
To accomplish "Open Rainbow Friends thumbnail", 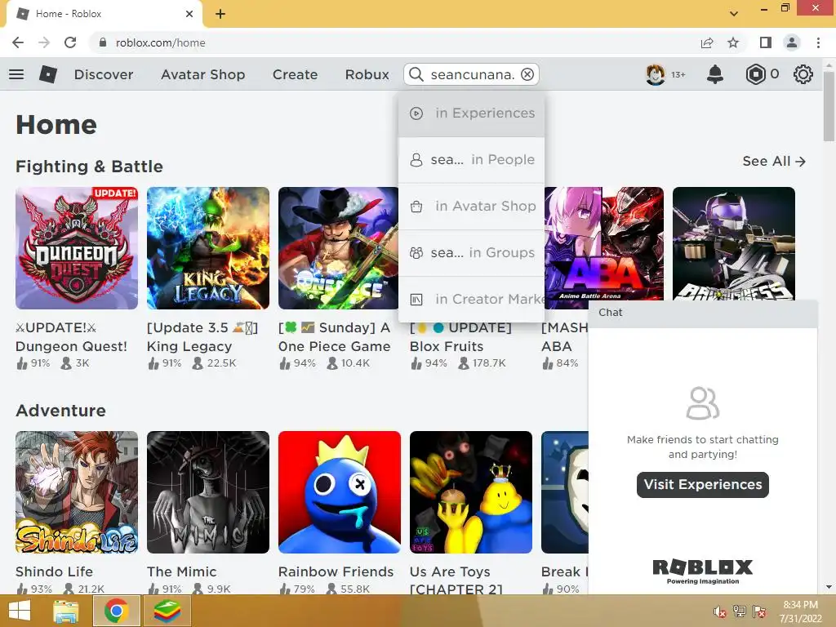I will (340, 492).
